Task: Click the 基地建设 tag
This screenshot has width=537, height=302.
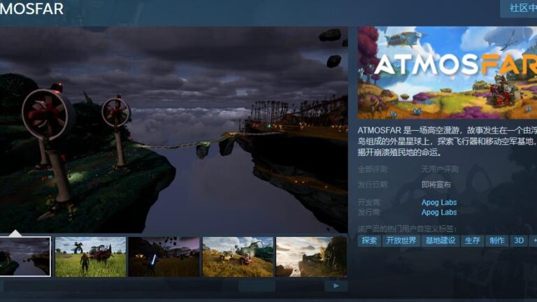Action: coord(440,240)
